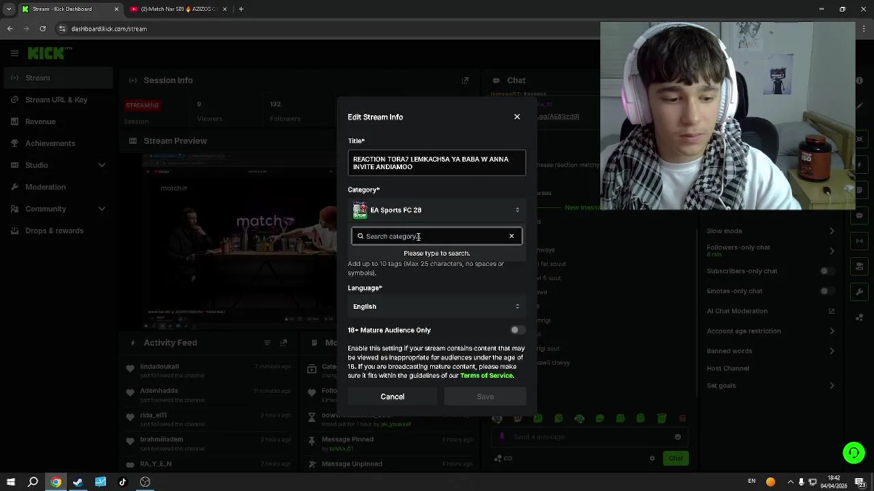
Task: Open OBS Studio from the taskbar
Action: (145, 482)
